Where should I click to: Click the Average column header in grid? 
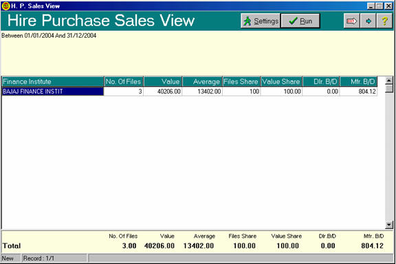click(202, 82)
